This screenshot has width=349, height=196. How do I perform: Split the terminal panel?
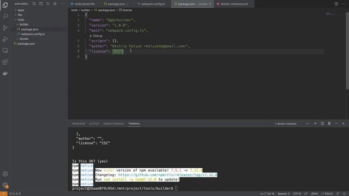point(322,124)
